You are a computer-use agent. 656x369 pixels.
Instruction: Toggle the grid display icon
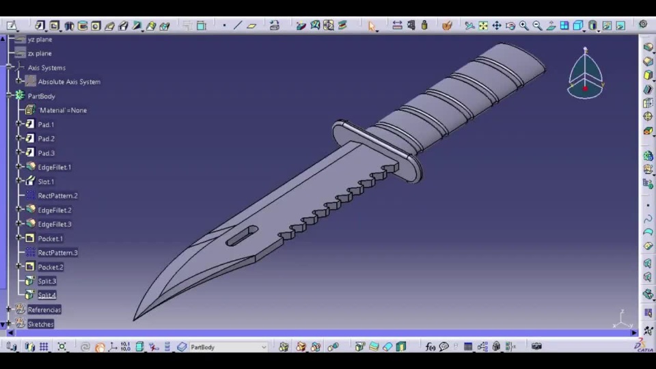pyautogui.click(x=44, y=346)
